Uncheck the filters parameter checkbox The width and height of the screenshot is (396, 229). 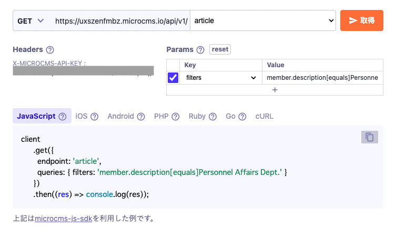point(173,78)
